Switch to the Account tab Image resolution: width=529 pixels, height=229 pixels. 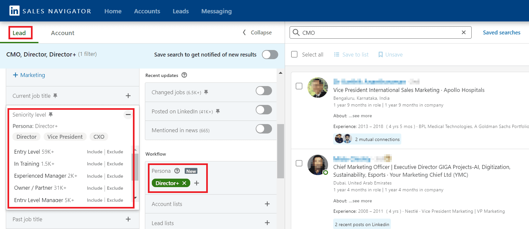(63, 33)
